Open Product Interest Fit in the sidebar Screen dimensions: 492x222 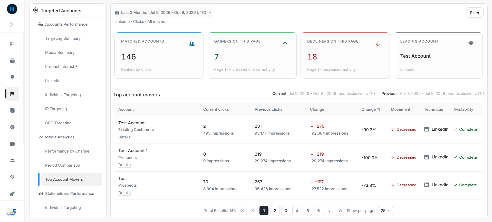[x=62, y=67]
